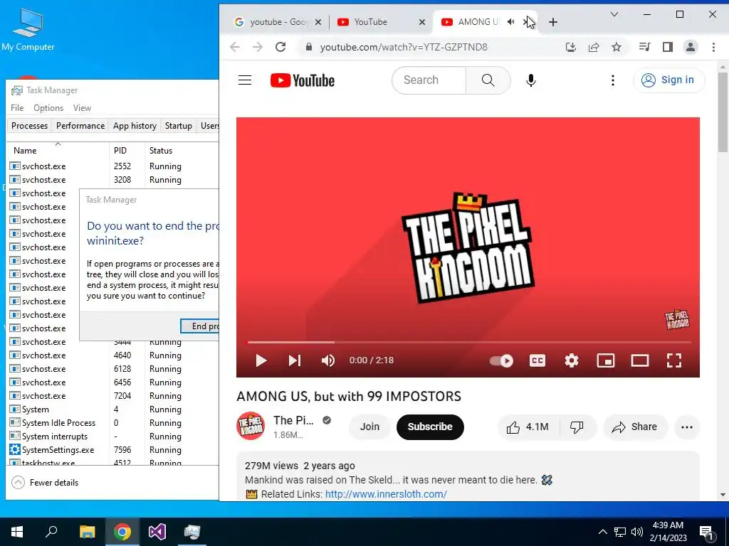Toggle Chrome side panel
Viewport: 729px width, 546px height.
tap(668, 47)
